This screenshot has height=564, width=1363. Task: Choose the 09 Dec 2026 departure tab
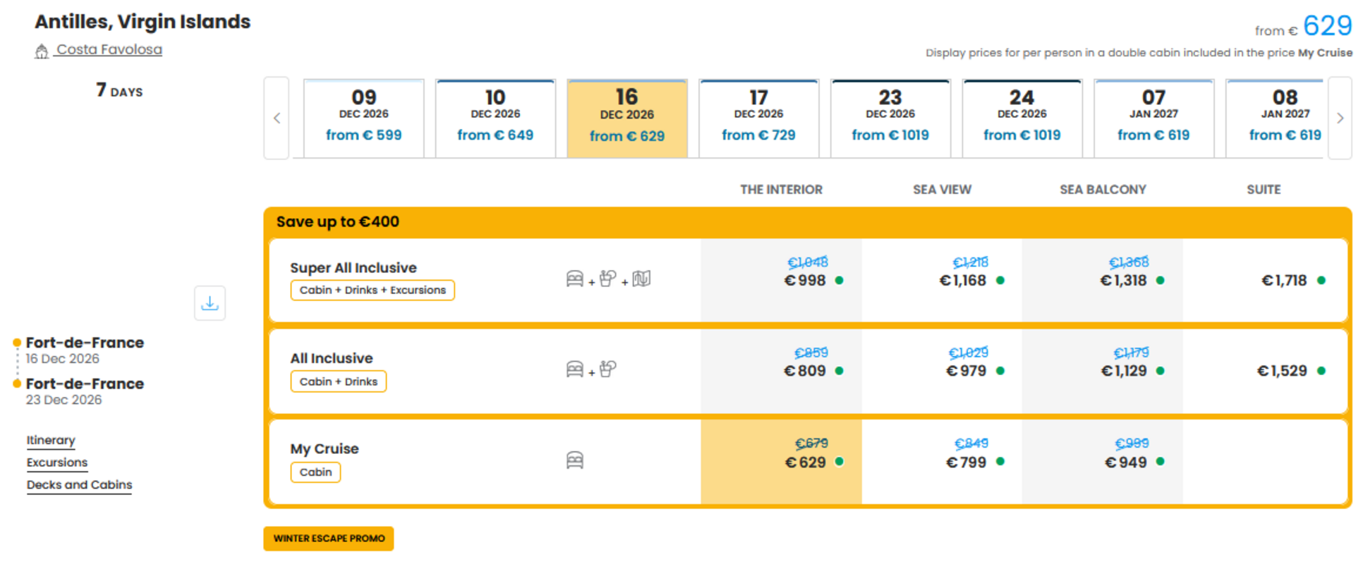point(364,118)
